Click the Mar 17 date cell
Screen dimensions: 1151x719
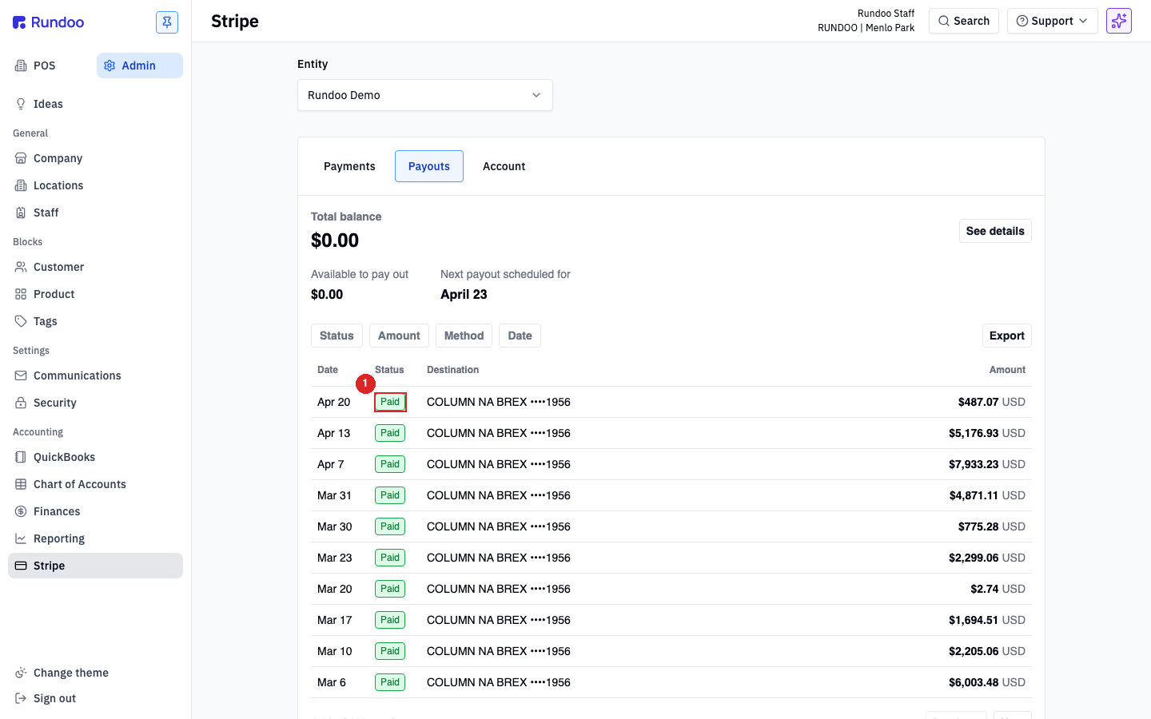335,620
